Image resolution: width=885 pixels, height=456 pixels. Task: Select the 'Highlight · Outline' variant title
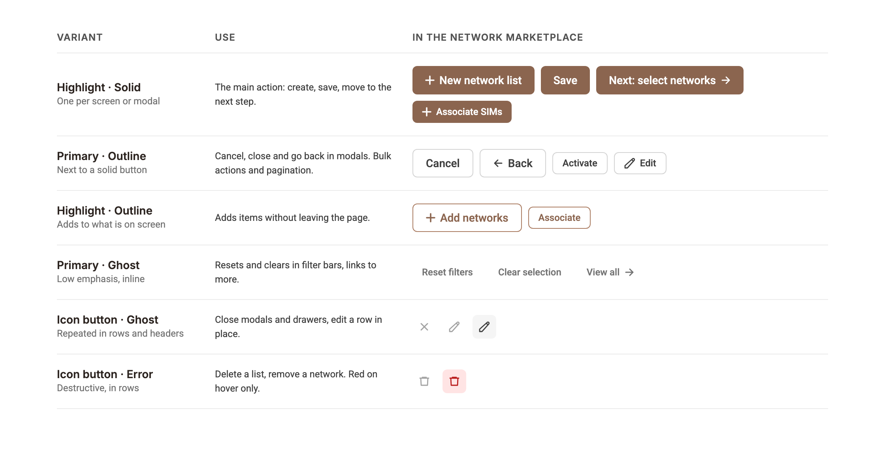click(x=105, y=211)
